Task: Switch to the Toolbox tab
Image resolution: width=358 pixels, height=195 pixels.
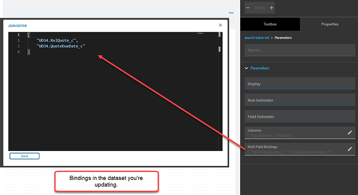Action: coord(270,24)
